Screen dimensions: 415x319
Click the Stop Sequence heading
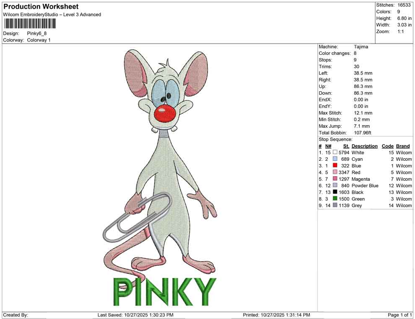tap(336, 139)
